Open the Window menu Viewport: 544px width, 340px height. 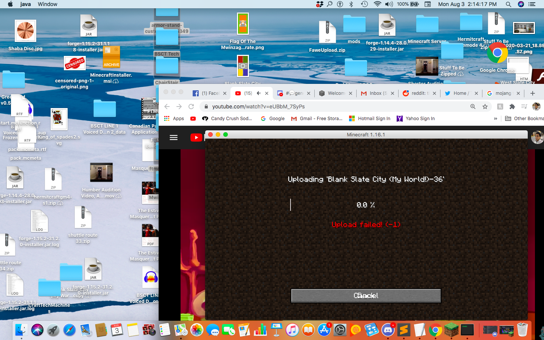48,4
